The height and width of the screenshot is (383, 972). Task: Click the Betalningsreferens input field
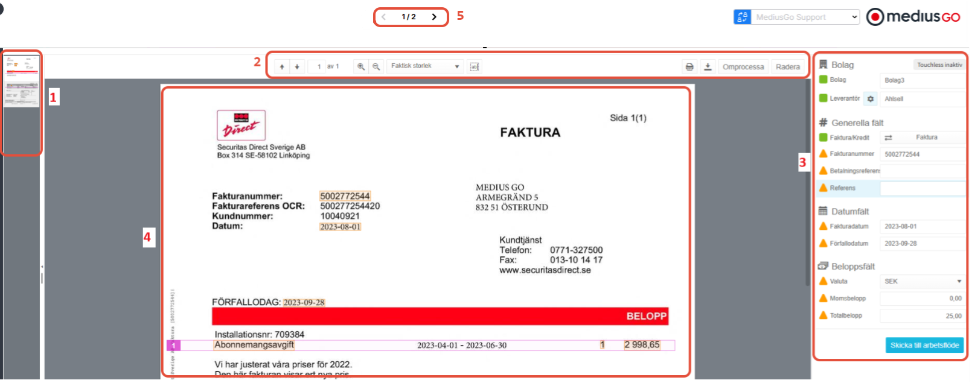click(x=922, y=171)
